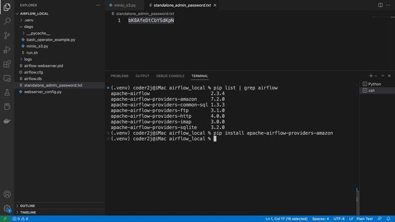Open notifications bell in status bar
Image resolution: width=395 pixels, height=222 pixels.
(388, 219)
